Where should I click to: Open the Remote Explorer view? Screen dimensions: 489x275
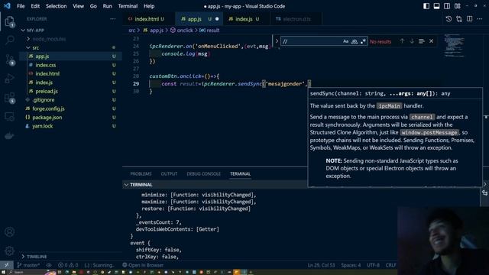[10, 117]
